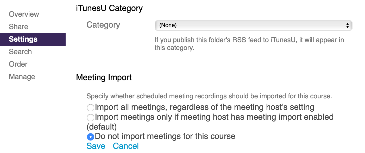The image size is (365, 153).
Task: Open the Overview section in the sidebar
Action: pyautogui.click(x=24, y=14)
